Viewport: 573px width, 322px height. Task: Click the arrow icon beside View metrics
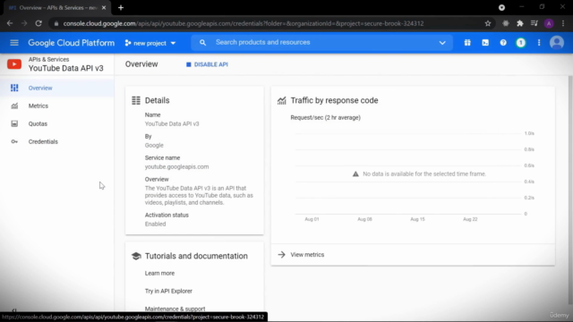281,254
